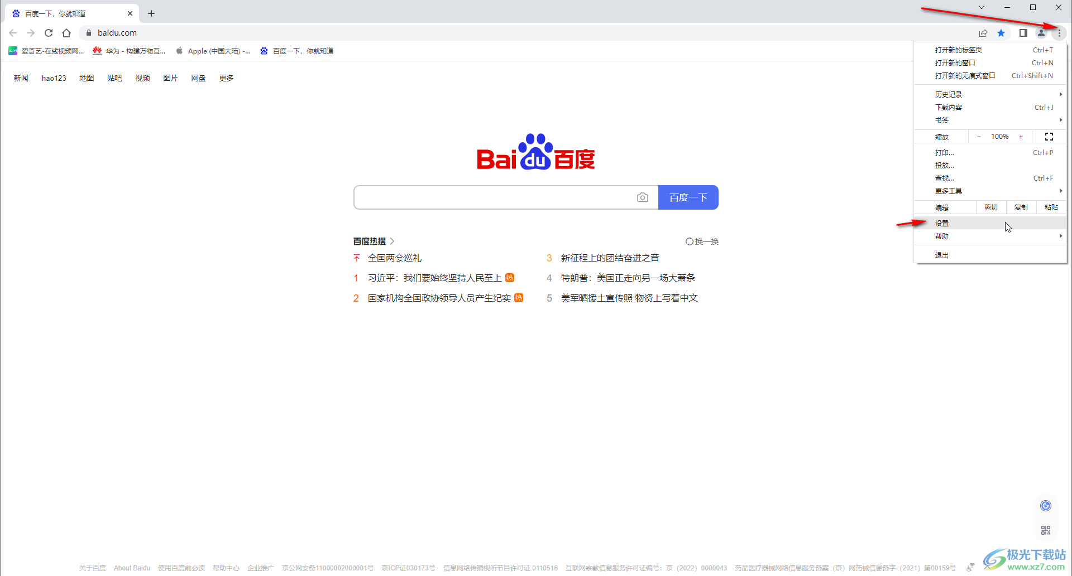The width and height of the screenshot is (1072, 576).
Task: Open 地图 navigation link
Action: pos(87,78)
